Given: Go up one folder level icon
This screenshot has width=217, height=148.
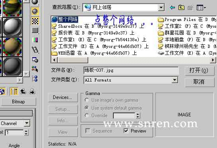Looking at the screenshot, I should tap(181, 8).
